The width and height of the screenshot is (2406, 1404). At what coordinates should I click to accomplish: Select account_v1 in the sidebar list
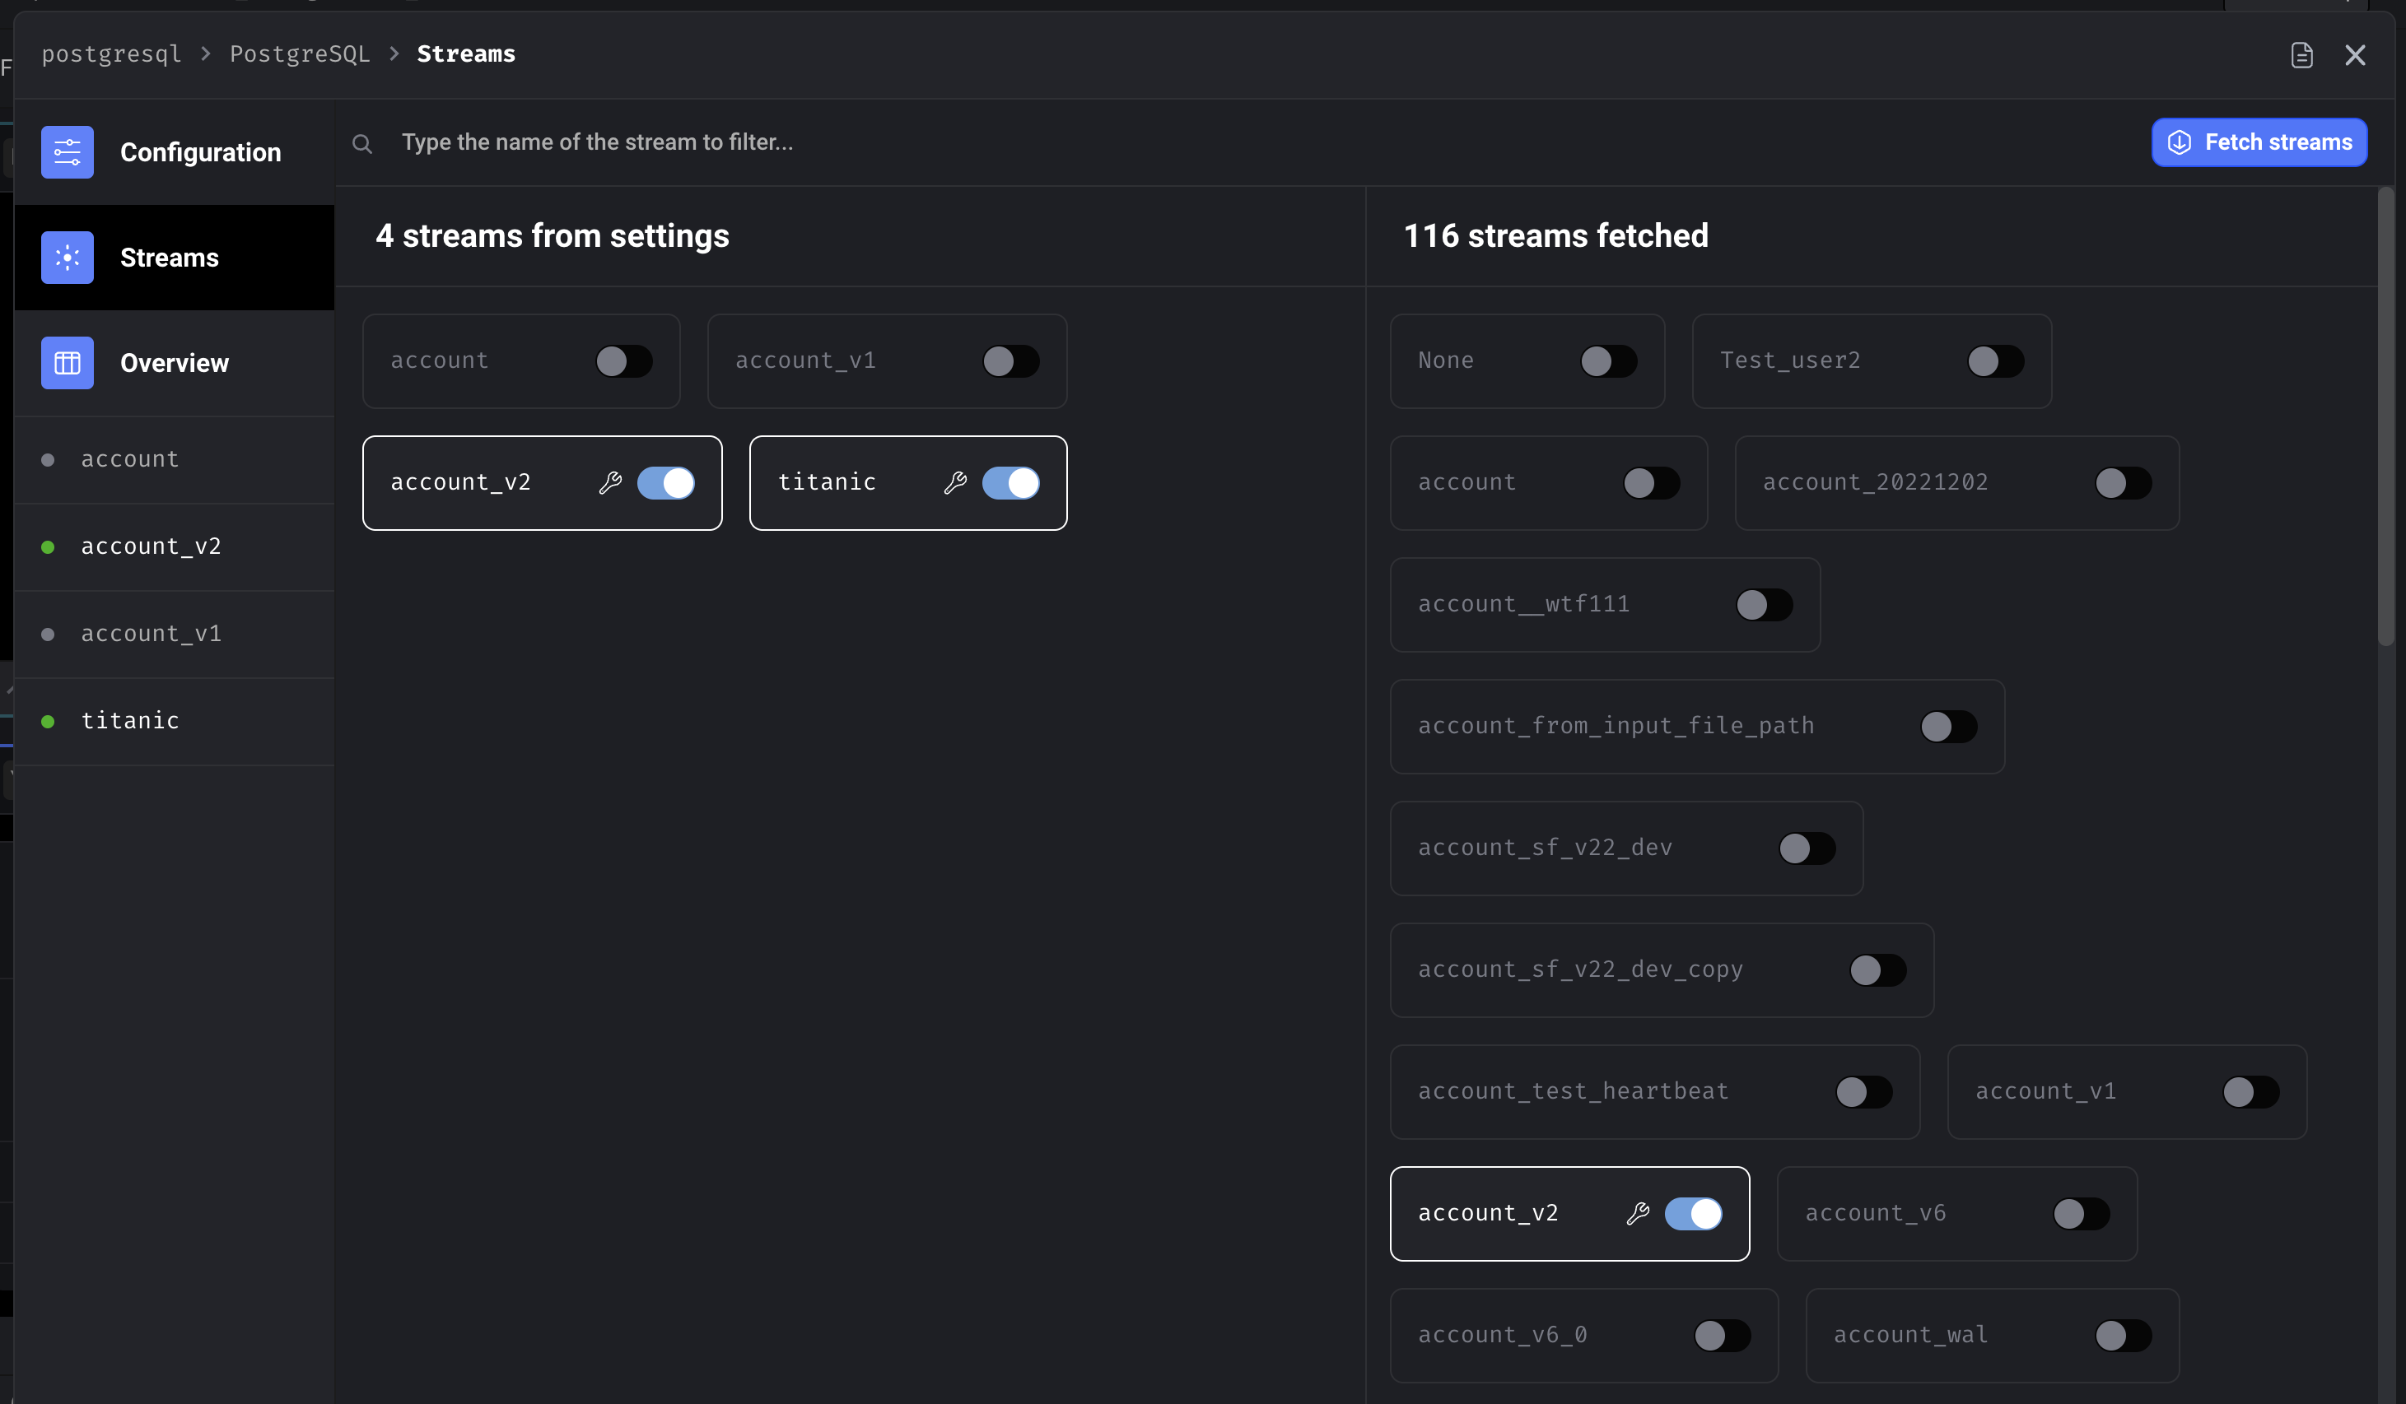[175, 634]
